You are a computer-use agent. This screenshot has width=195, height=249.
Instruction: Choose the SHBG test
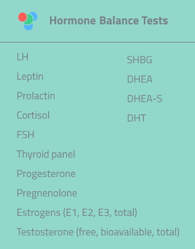click(140, 60)
